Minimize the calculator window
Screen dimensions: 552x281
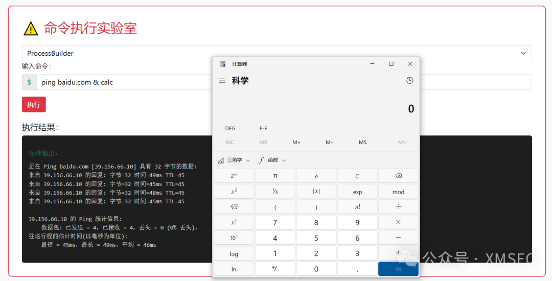pos(372,64)
